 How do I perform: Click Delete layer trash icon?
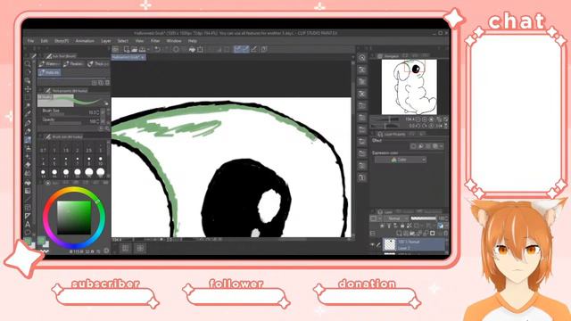pyautogui.click(x=446, y=234)
